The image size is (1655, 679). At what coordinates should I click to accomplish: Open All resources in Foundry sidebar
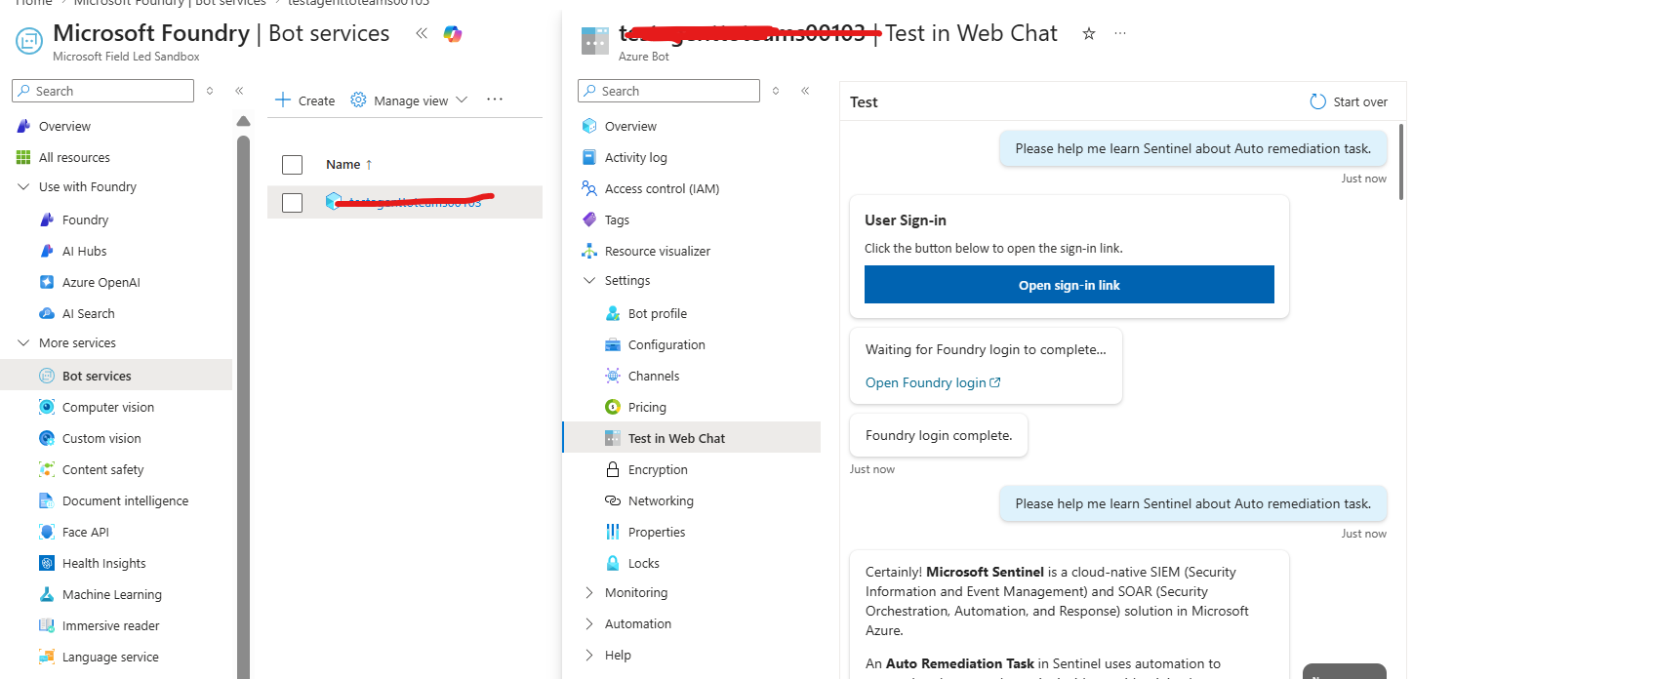(x=74, y=157)
